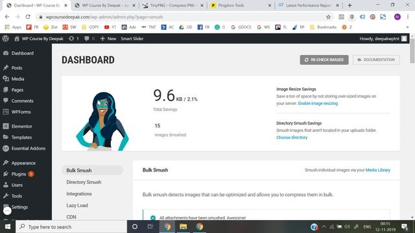Click the RE-CHECK IMAGES button

tap(324, 60)
